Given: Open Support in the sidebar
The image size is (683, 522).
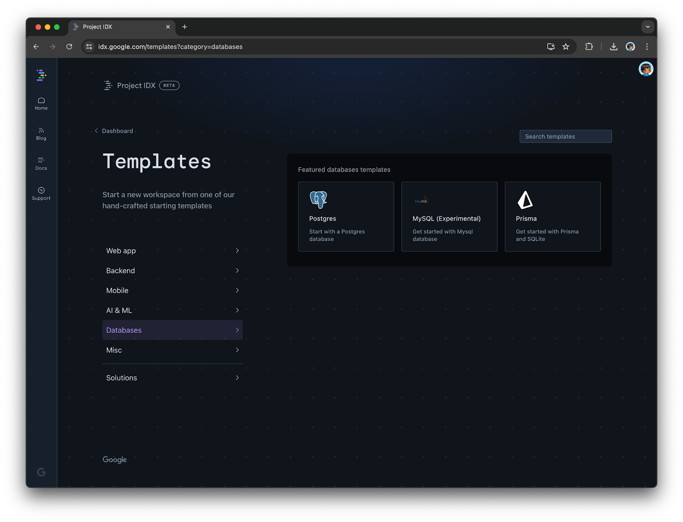Looking at the screenshot, I should click(x=41, y=194).
